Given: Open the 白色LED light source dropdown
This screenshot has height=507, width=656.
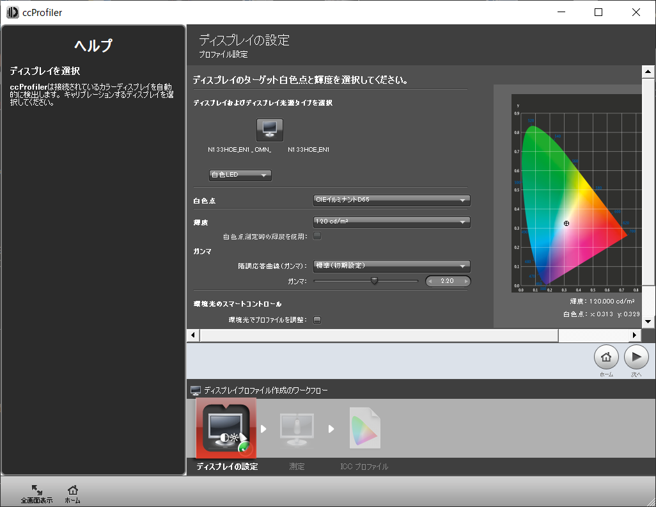Looking at the screenshot, I should (x=240, y=175).
